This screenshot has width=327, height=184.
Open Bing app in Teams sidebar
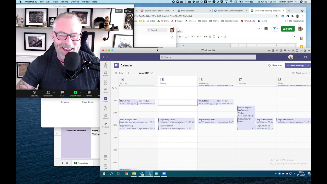click(106, 65)
